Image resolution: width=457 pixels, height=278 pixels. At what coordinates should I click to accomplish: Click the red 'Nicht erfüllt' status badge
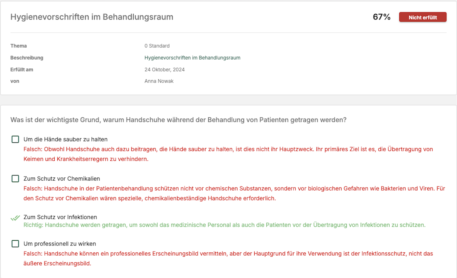pyautogui.click(x=423, y=17)
